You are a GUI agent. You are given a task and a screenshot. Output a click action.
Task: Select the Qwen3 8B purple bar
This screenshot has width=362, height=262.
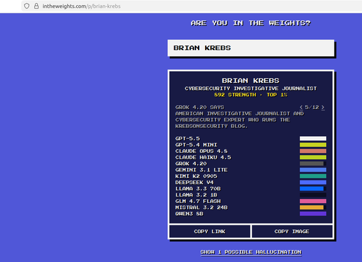coord(313,214)
